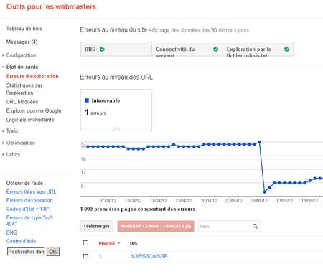Screen dimensions: 323x274
Task: Sort by the Priorité column arrow
Action: click(118, 243)
